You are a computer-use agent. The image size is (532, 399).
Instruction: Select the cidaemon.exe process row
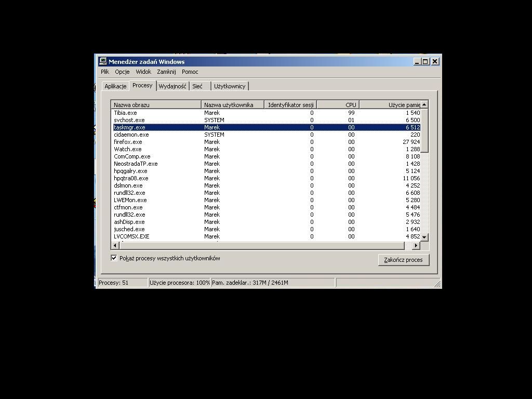pyautogui.click(x=267, y=135)
